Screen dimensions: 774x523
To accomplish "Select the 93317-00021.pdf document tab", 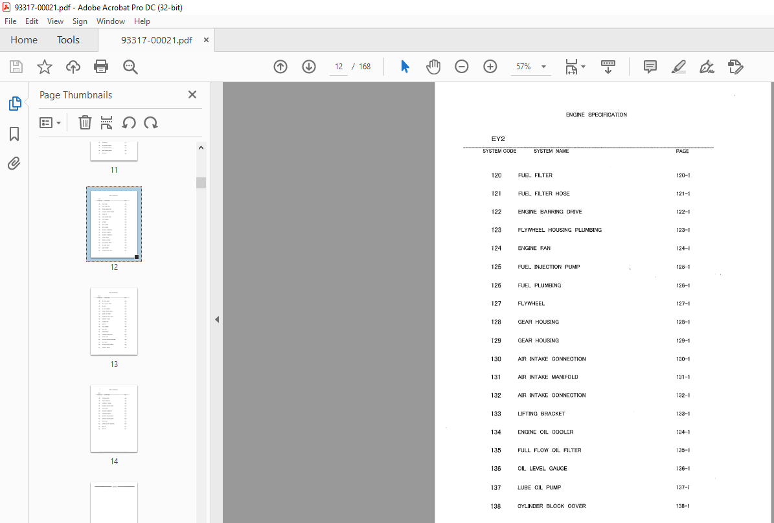I will (x=157, y=40).
